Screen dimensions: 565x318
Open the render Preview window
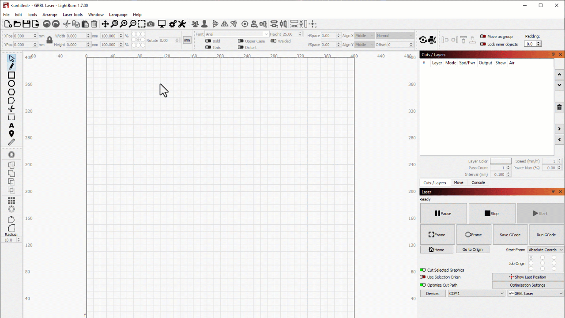pos(162,24)
